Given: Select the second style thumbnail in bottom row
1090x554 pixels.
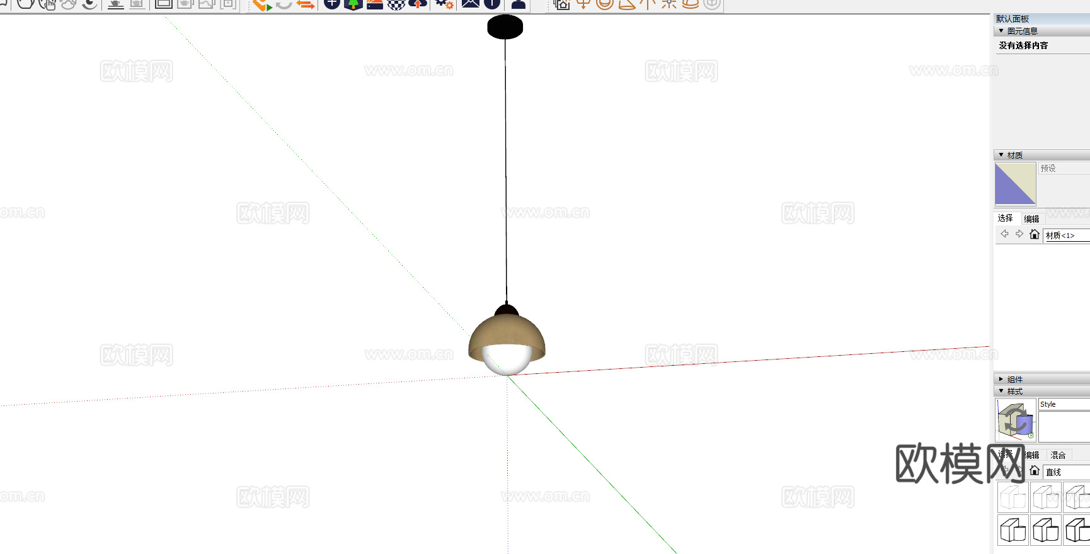Looking at the screenshot, I should pos(1046,529).
